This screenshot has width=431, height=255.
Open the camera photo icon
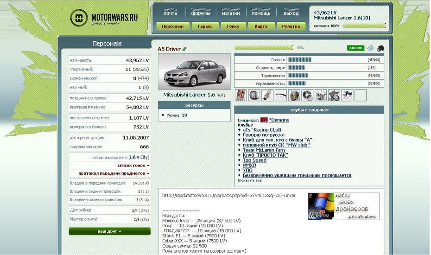[x=380, y=48]
